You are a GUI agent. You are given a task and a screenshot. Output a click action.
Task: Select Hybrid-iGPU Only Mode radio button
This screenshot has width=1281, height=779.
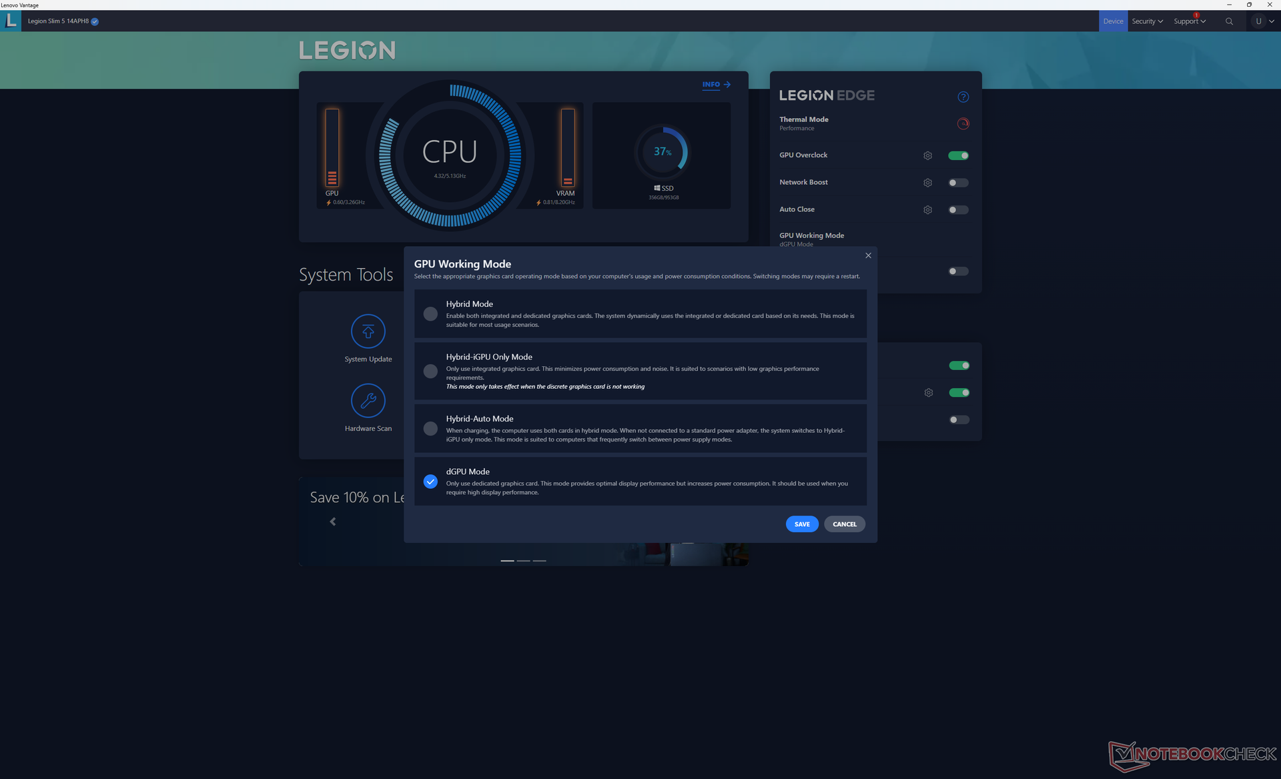[x=430, y=371]
